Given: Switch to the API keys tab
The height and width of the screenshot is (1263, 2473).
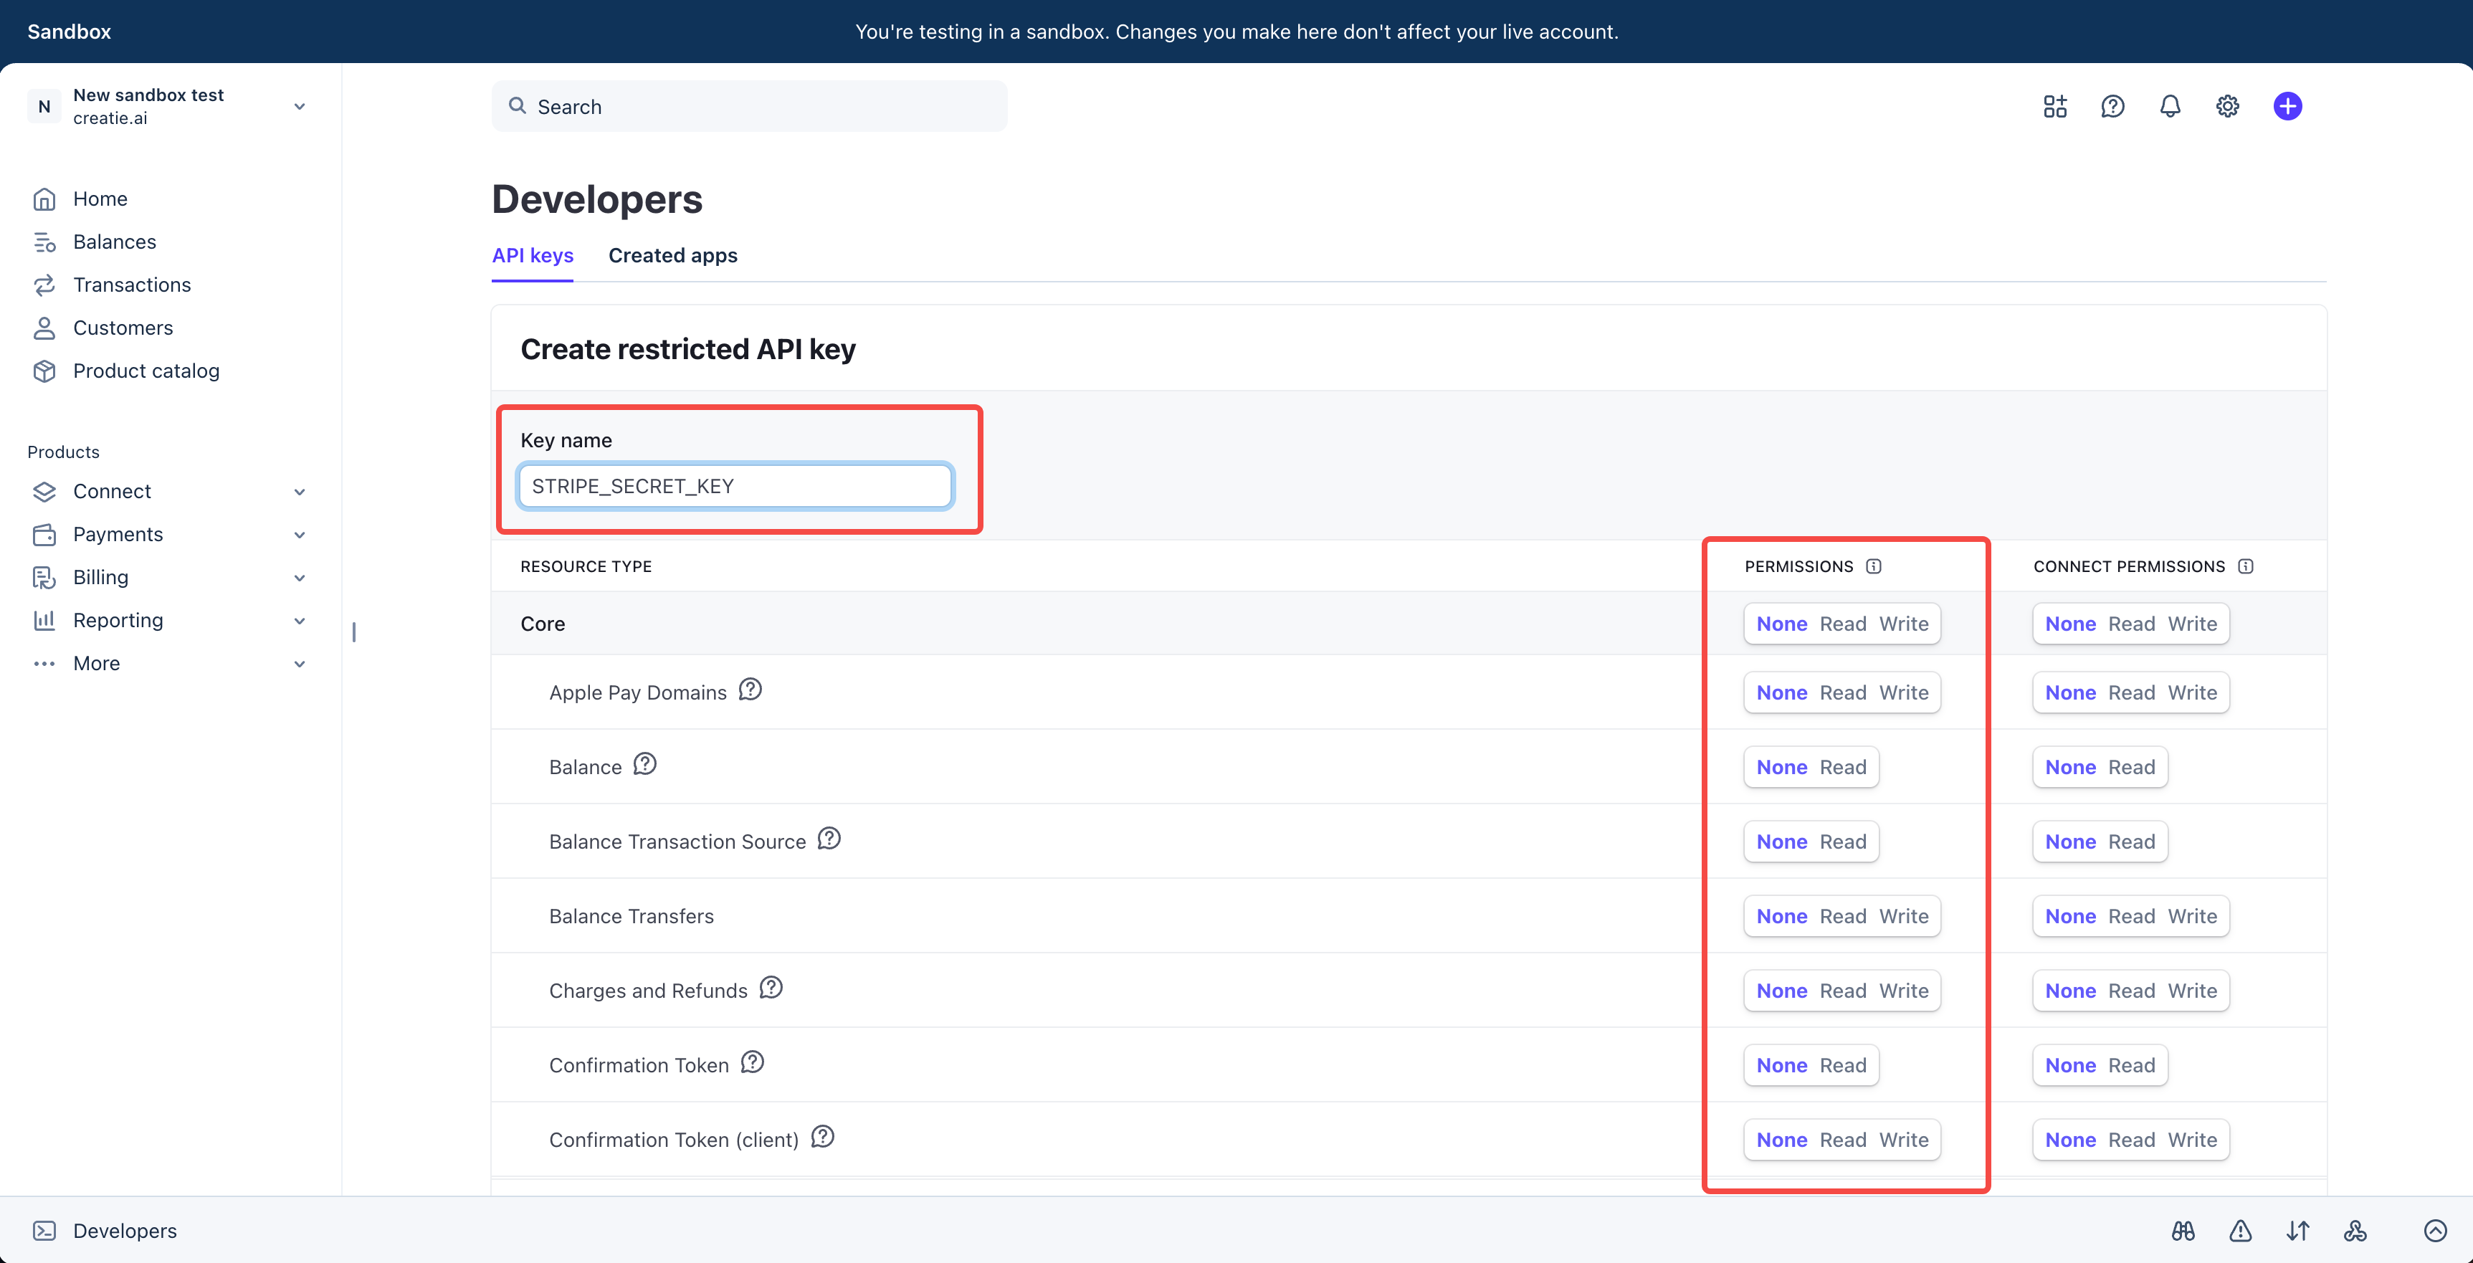Looking at the screenshot, I should click(x=532, y=255).
